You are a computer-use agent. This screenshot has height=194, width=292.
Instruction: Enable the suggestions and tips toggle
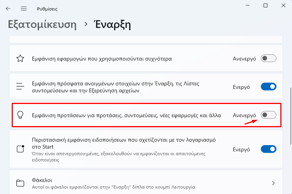click(268, 115)
